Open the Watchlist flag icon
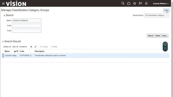This screenshot has height=97, width=173. (140, 4)
